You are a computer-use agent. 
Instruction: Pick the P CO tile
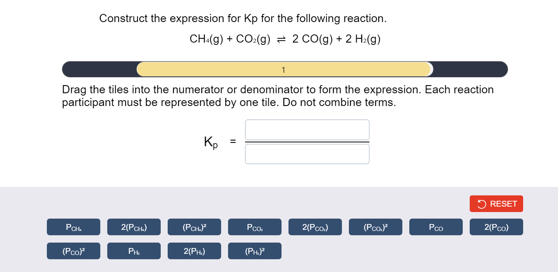click(x=436, y=227)
